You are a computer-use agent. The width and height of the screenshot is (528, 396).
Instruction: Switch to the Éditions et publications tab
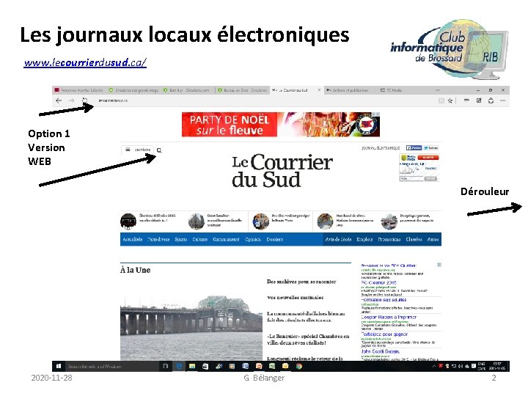pyautogui.click(x=351, y=90)
